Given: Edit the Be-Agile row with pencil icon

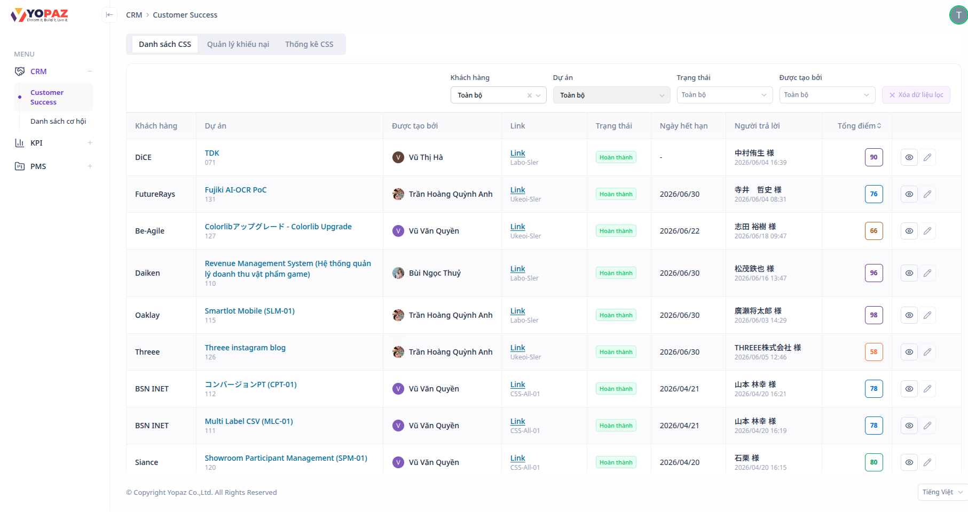Looking at the screenshot, I should (x=927, y=231).
